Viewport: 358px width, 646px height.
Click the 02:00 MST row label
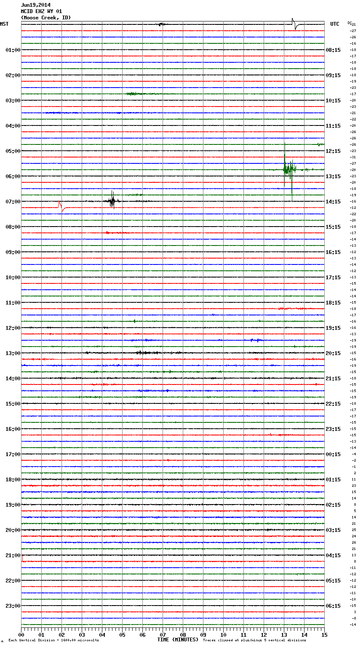tap(13, 75)
